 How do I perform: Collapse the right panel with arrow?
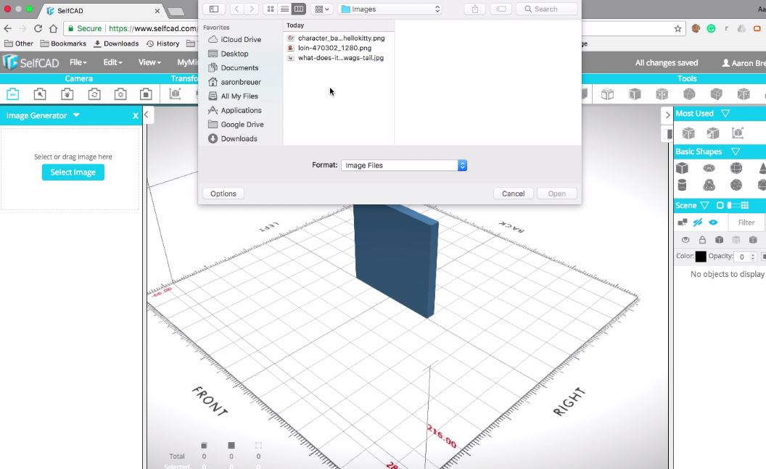point(667,115)
